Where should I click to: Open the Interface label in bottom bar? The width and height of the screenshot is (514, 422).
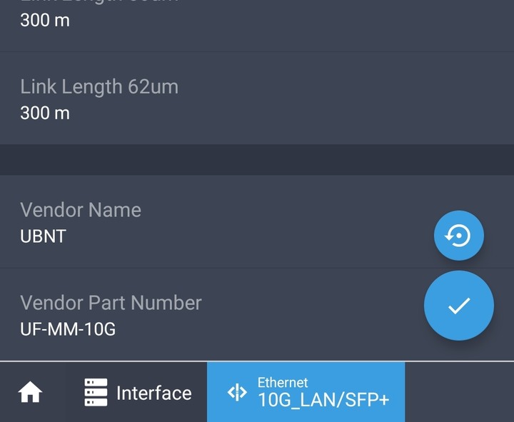tap(154, 393)
